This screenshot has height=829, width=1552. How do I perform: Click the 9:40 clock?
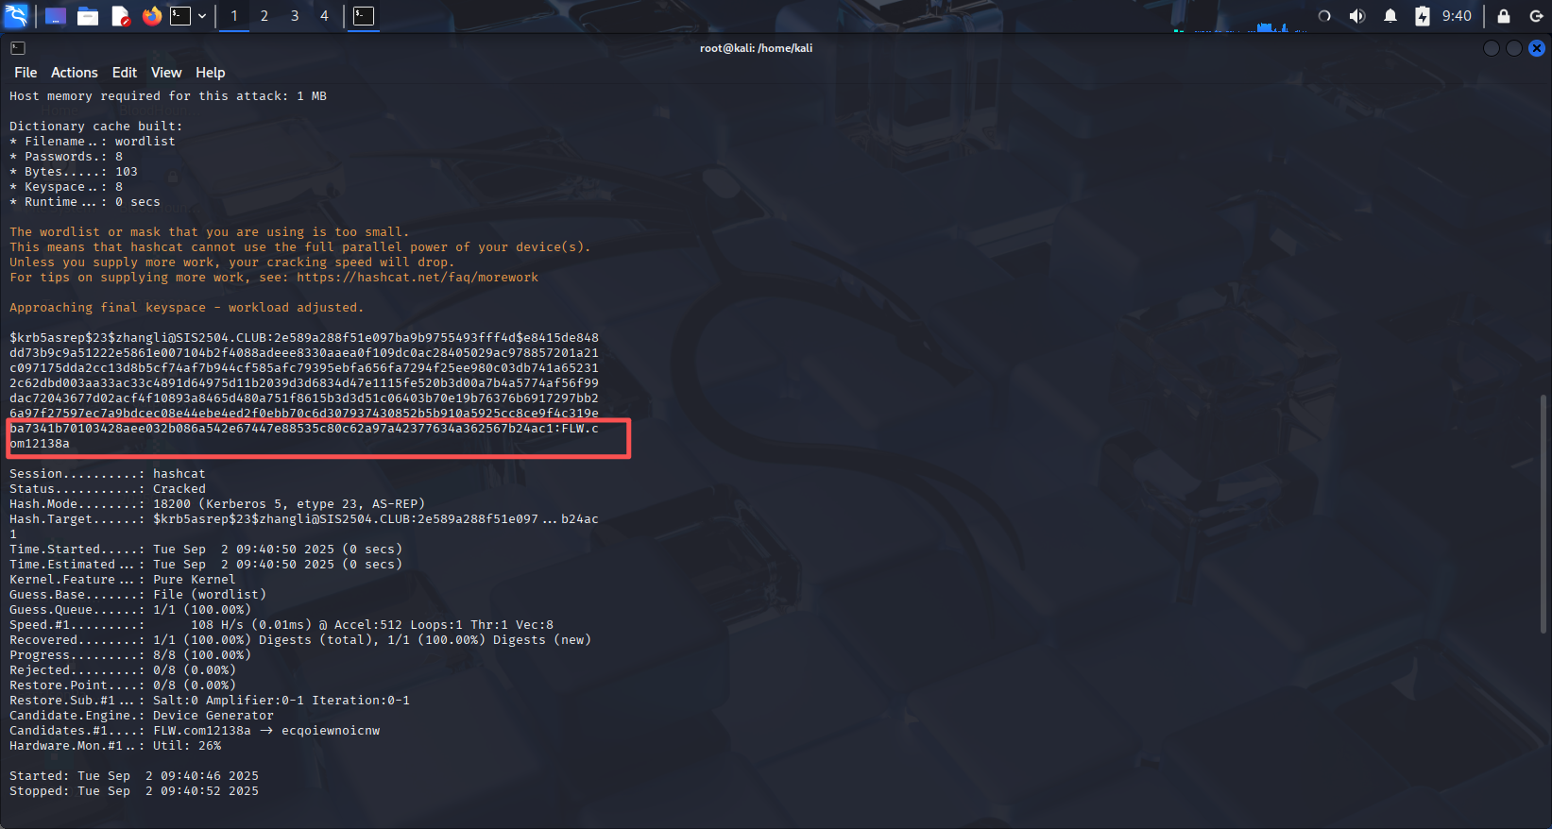(x=1457, y=16)
